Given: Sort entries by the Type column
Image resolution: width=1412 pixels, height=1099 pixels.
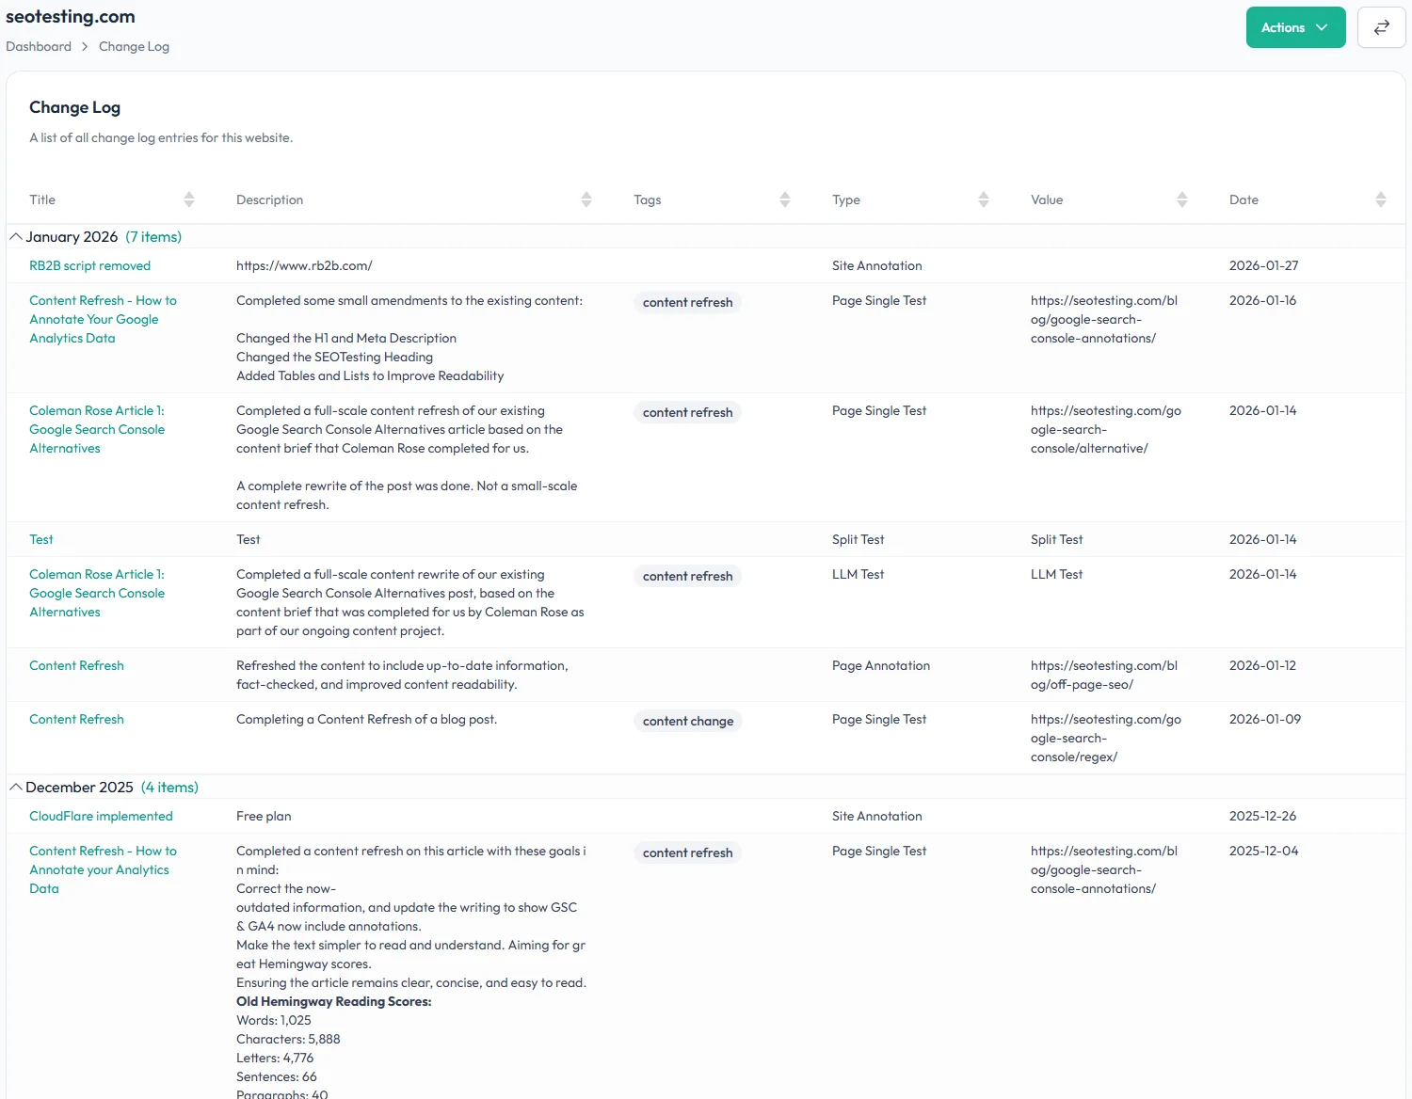Looking at the screenshot, I should [x=985, y=199].
